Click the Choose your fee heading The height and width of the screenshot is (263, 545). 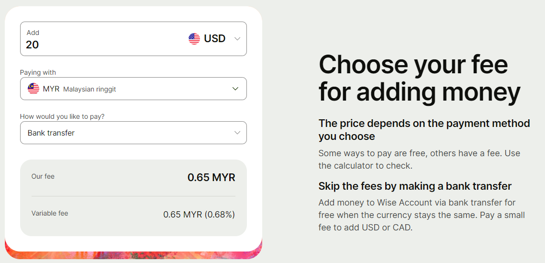pos(420,78)
